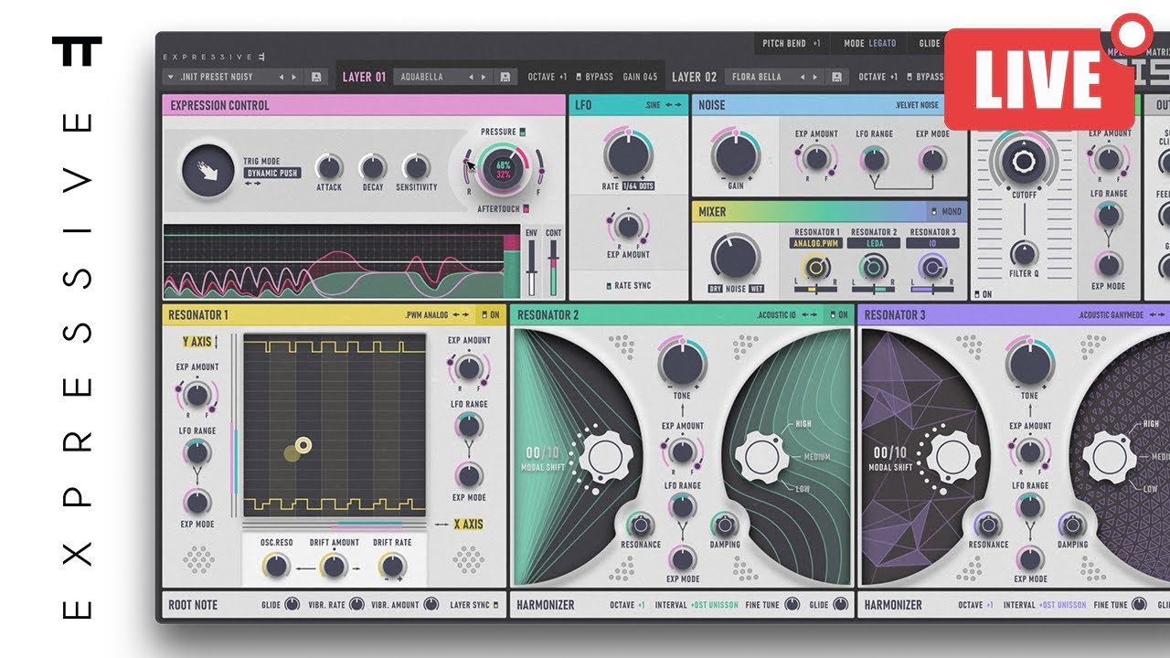Save the .INIT PRESET NOISY preset with disk icon

coord(316,77)
